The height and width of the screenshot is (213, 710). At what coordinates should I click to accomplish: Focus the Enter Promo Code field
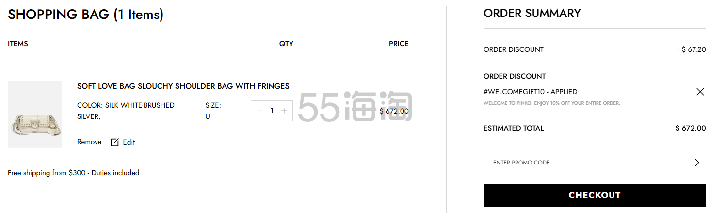point(583,163)
